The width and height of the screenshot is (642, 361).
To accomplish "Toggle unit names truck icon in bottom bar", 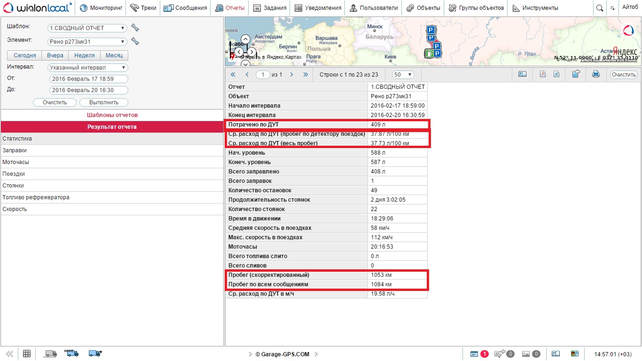I will (71, 353).
